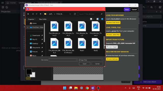This screenshot has height=91, width=163.
Task: Select the transparent secondary color swatch
Action: pos(33,75)
